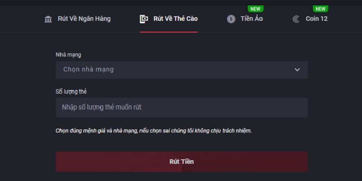Screen dimensions: 362x181
Task: Focus the Số lượng thẻ input field
Action: (181, 107)
